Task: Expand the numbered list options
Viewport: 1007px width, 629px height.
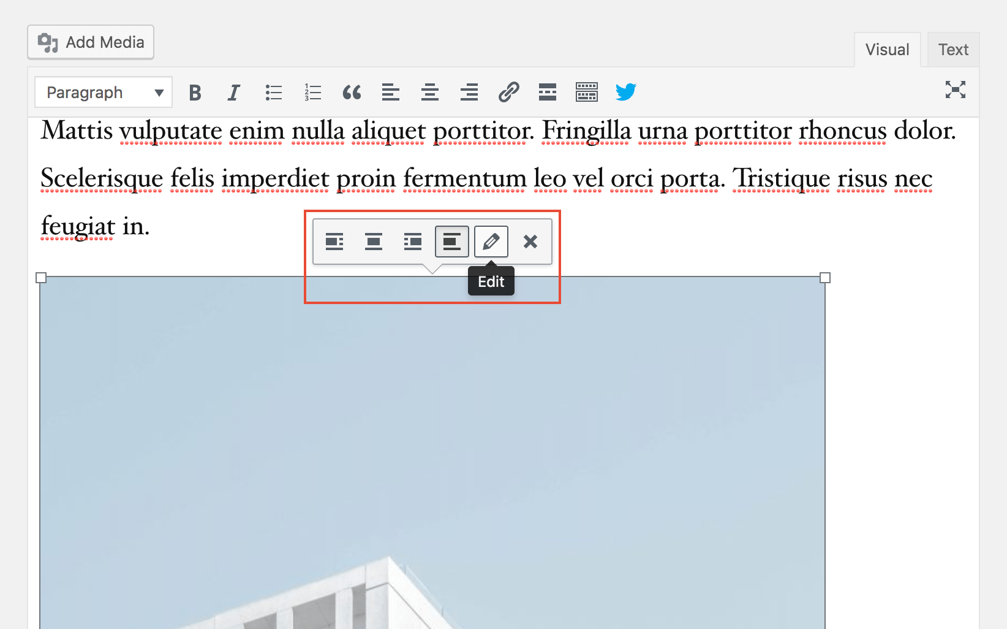Action: click(312, 92)
